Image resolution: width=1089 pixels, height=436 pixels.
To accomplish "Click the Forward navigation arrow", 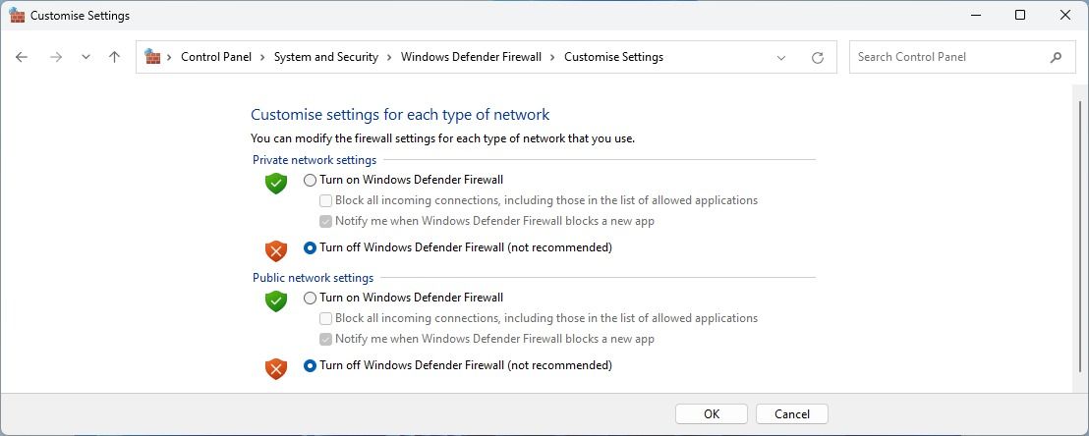I will click(56, 57).
